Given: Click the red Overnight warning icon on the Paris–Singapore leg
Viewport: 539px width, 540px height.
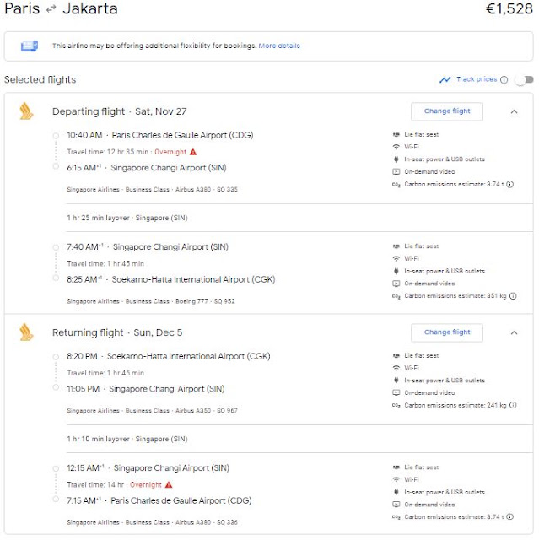Looking at the screenshot, I should (193, 152).
